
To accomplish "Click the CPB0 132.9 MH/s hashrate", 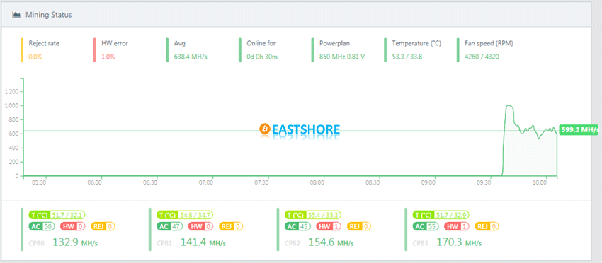I will [75, 242].
